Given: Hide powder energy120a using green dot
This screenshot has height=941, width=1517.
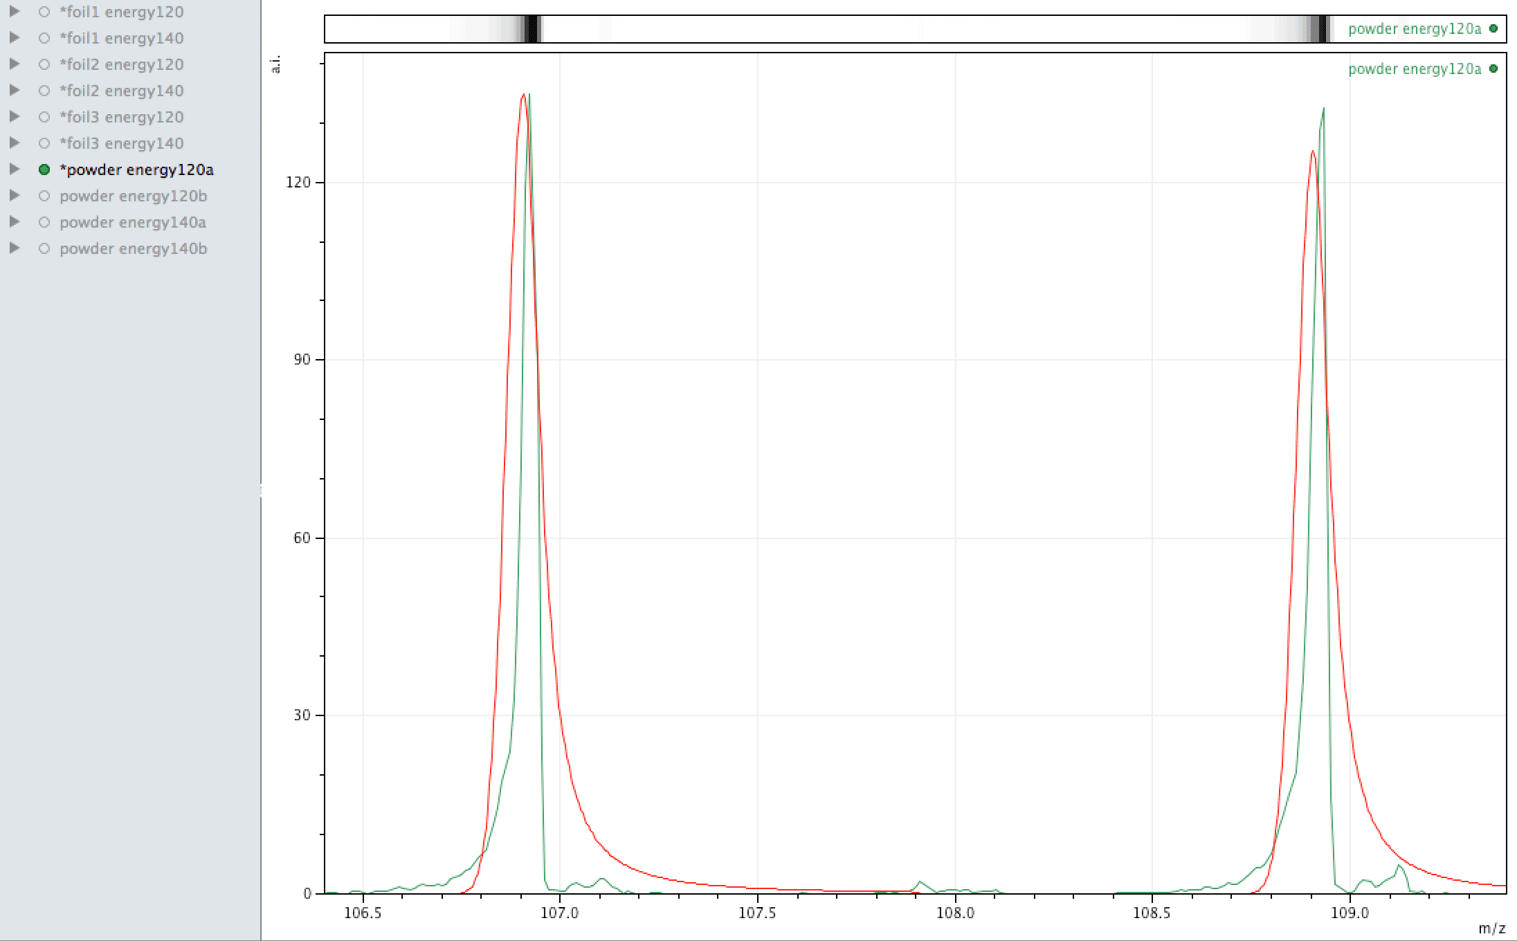Looking at the screenshot, I should point(44,170).
